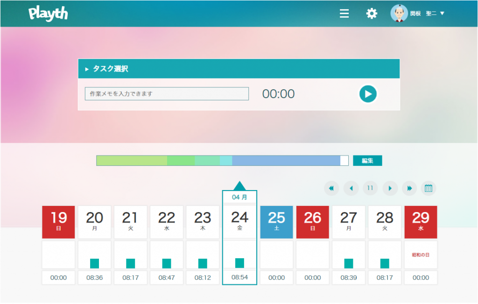Click the 08:39 total time

349,277
